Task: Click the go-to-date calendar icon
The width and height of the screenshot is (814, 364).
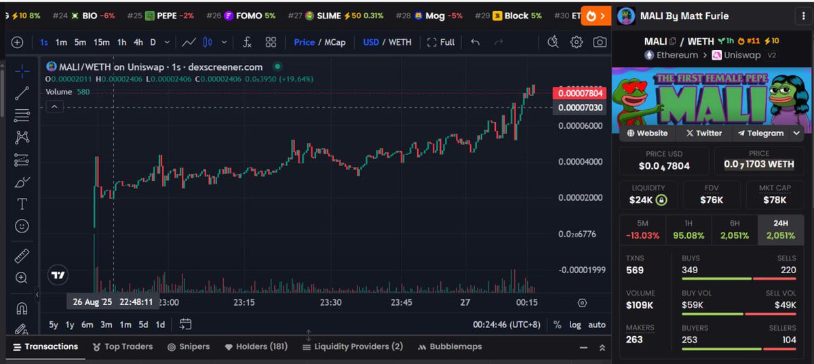Action: 186,325
